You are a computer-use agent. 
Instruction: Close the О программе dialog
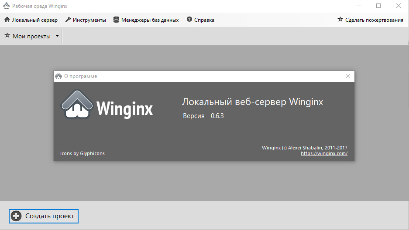pyautogui.click(x=348, y=76)
